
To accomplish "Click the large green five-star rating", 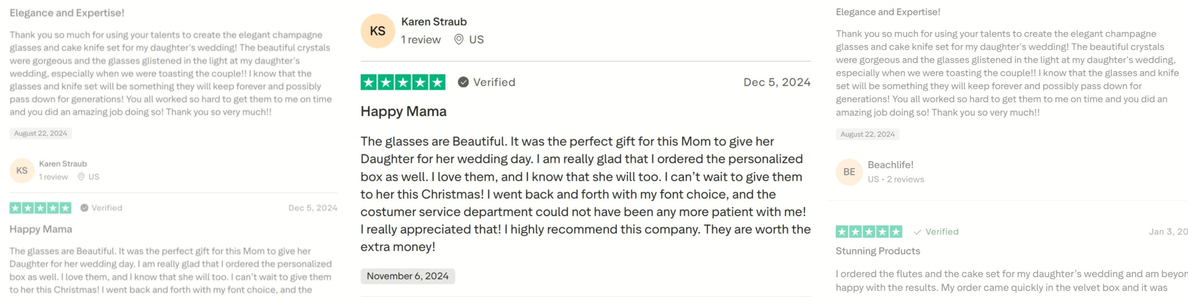I will point(403,82).
